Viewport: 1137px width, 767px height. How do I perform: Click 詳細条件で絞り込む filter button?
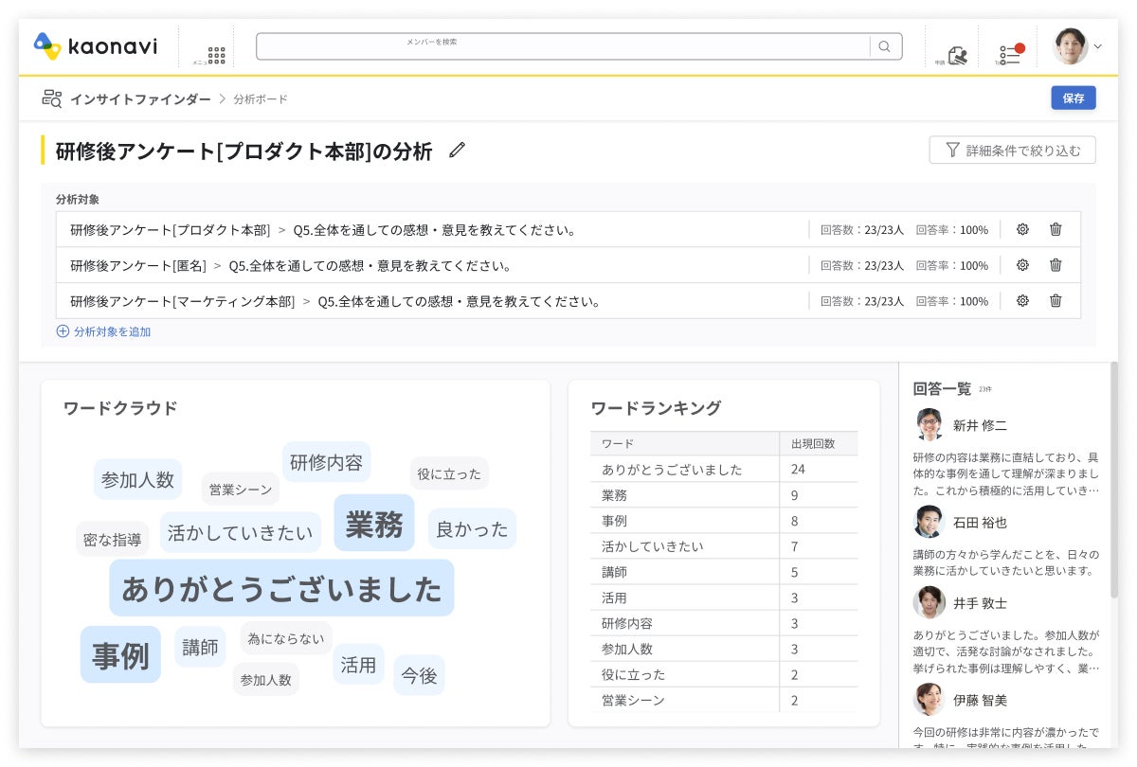pos(1013,150)
